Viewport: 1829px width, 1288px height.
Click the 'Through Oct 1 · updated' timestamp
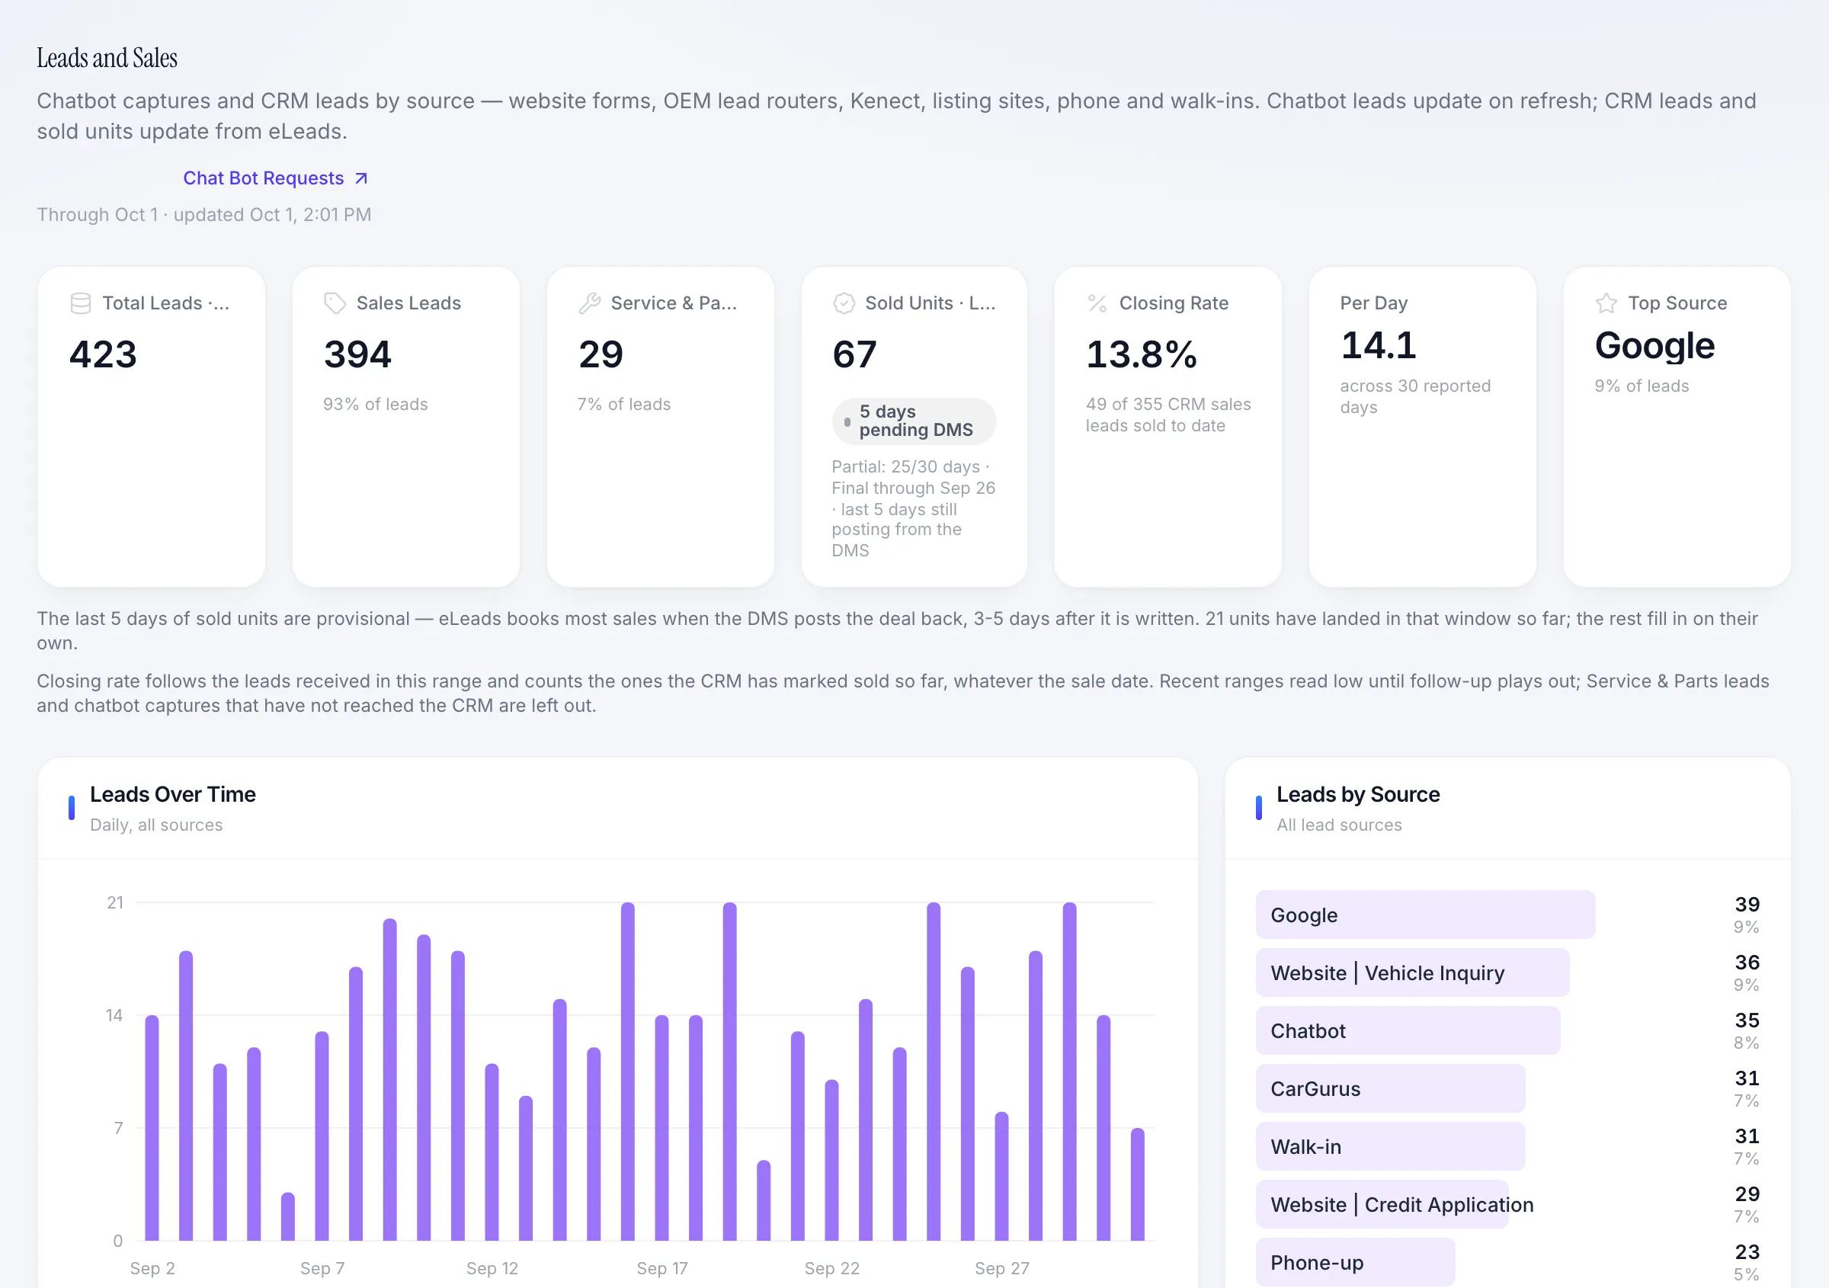point(204,215)
